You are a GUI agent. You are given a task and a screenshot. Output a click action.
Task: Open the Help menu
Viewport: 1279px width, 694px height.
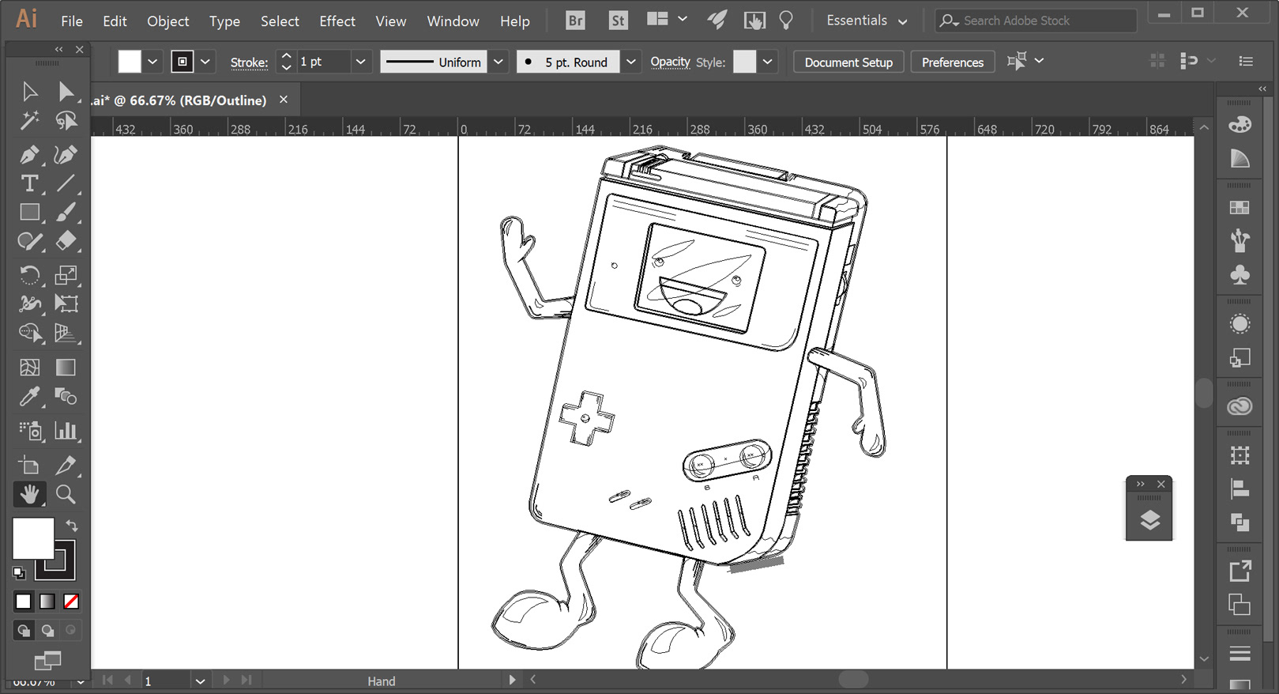coord(515,21)
